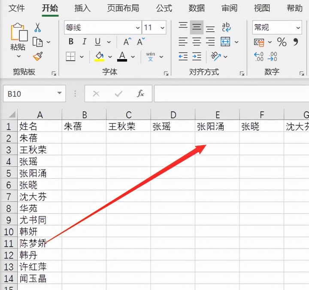Click the wén phonetic guide icon
This screenshot has width=309, height=290.
click(151, 57)
